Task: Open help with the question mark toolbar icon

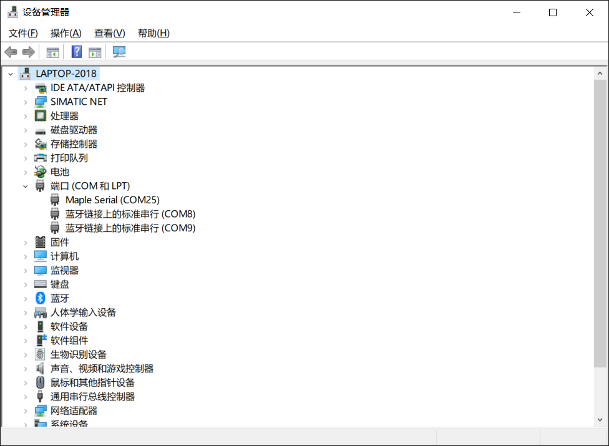Action: tap(76, 52)
